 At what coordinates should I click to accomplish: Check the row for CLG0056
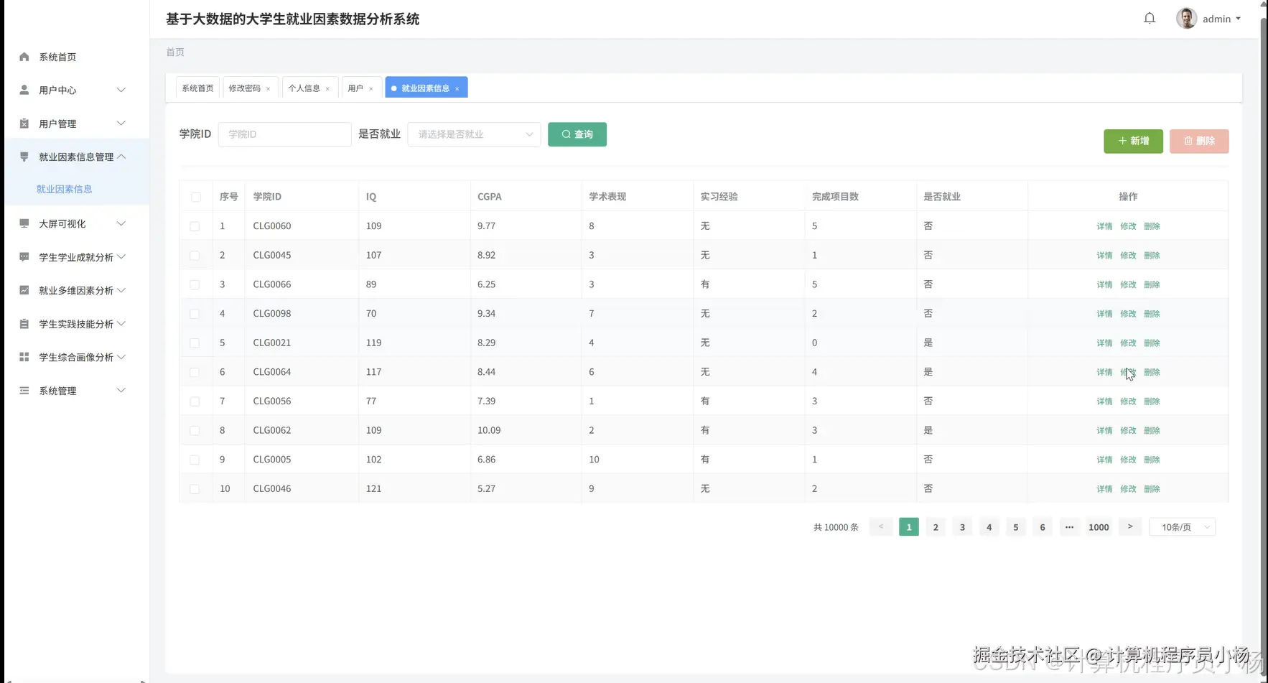(195, 401)
